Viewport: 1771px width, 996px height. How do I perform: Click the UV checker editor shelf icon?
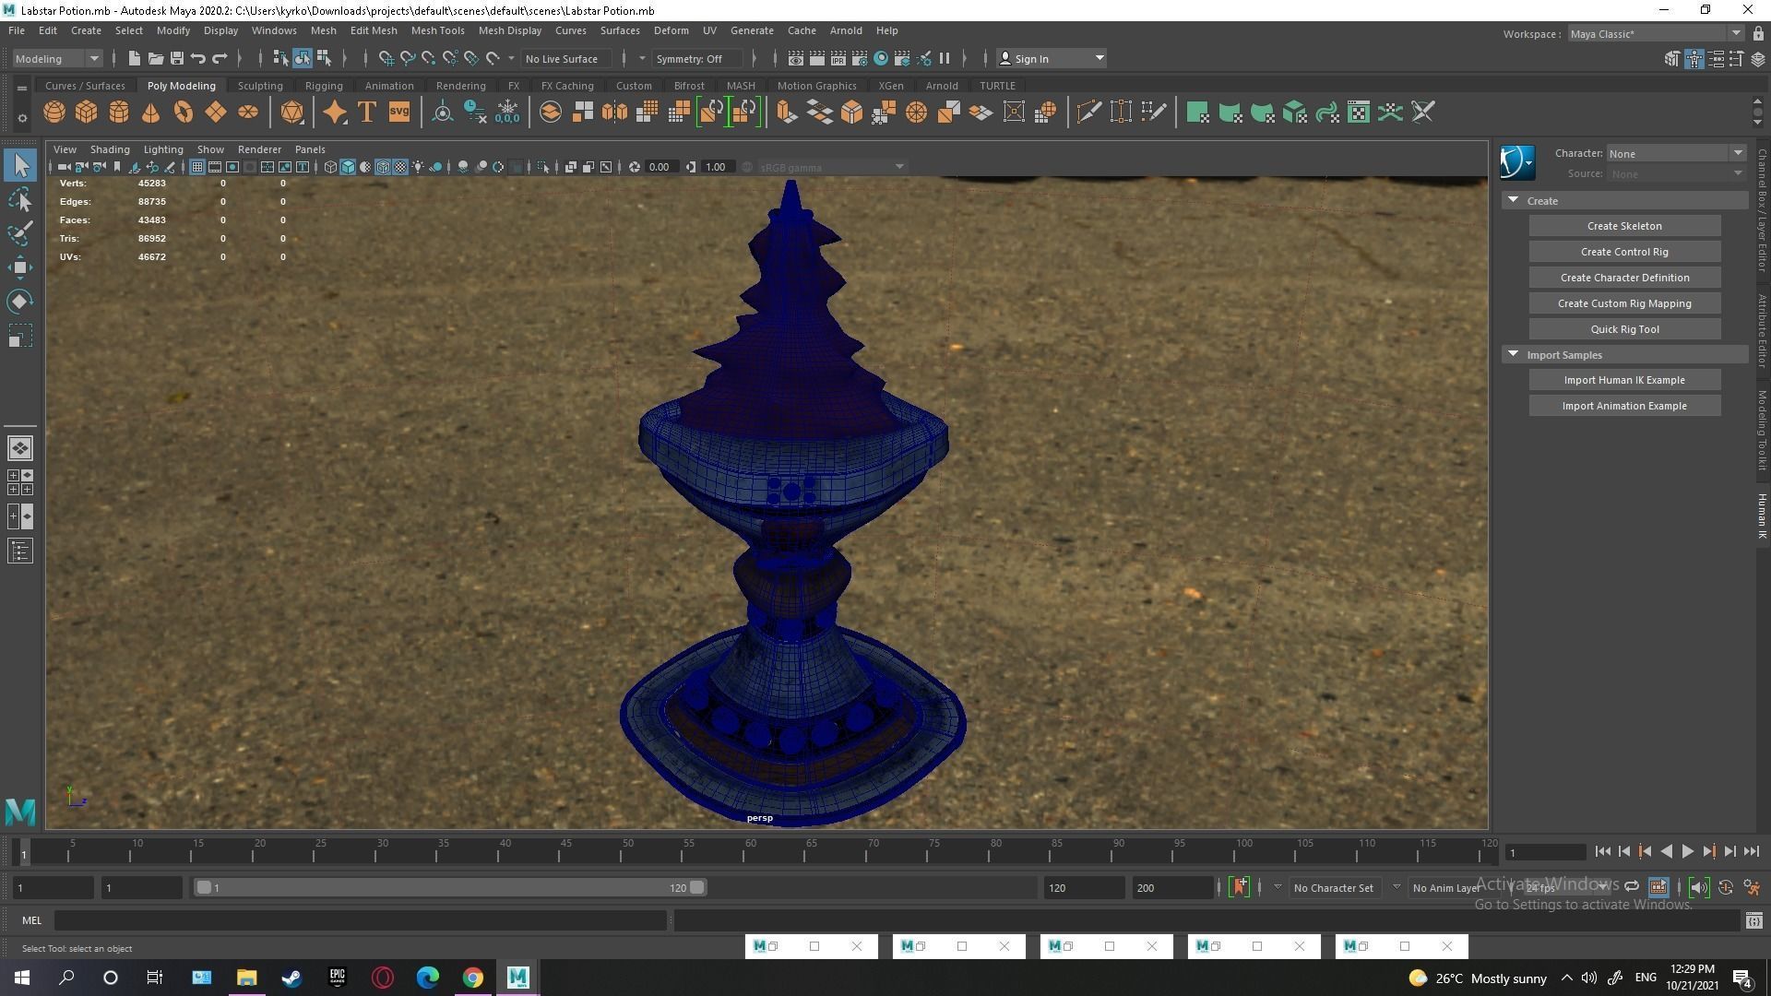click(1359, 113)
